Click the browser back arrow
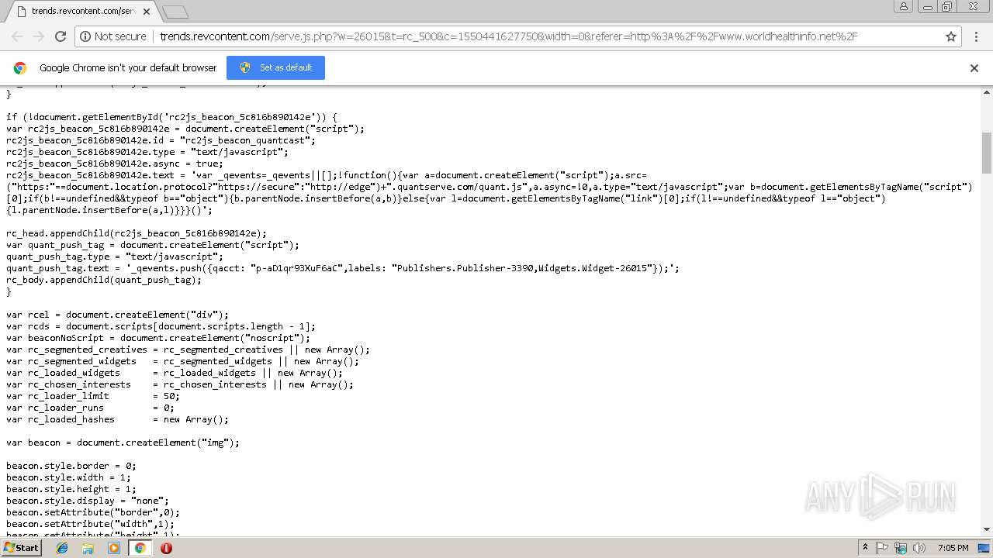 (17, 36)
